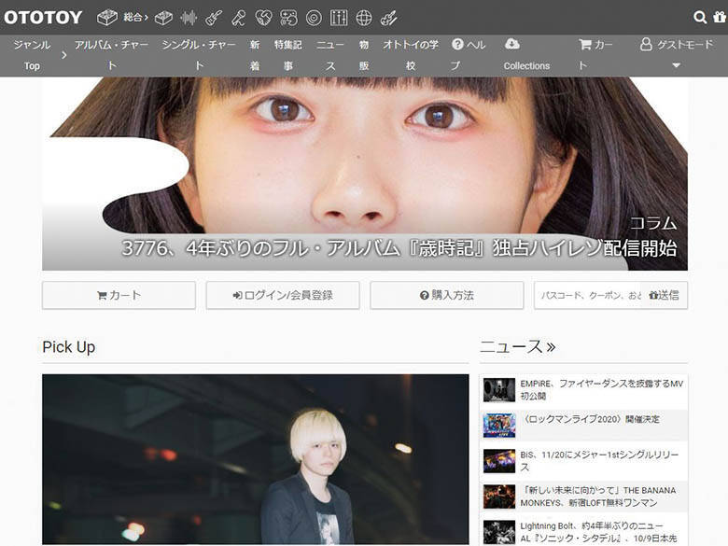Click the Pick Up heading
Image resolution: width=728 pixels, height=546 pixels.
[69, 347]
